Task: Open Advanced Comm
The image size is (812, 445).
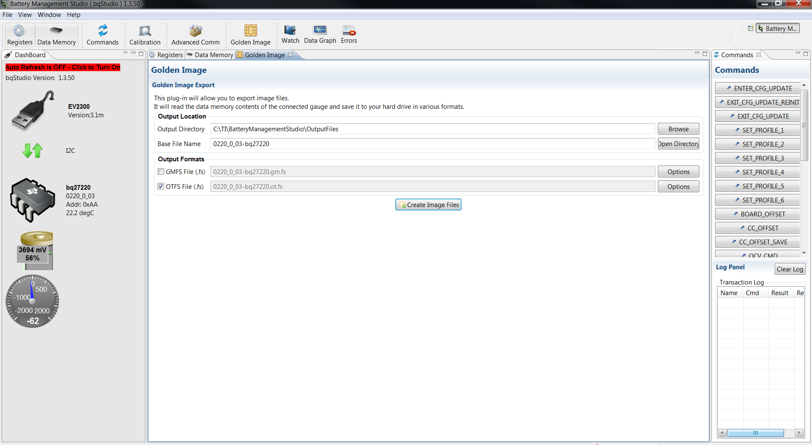Action: [x=195, y=35]
